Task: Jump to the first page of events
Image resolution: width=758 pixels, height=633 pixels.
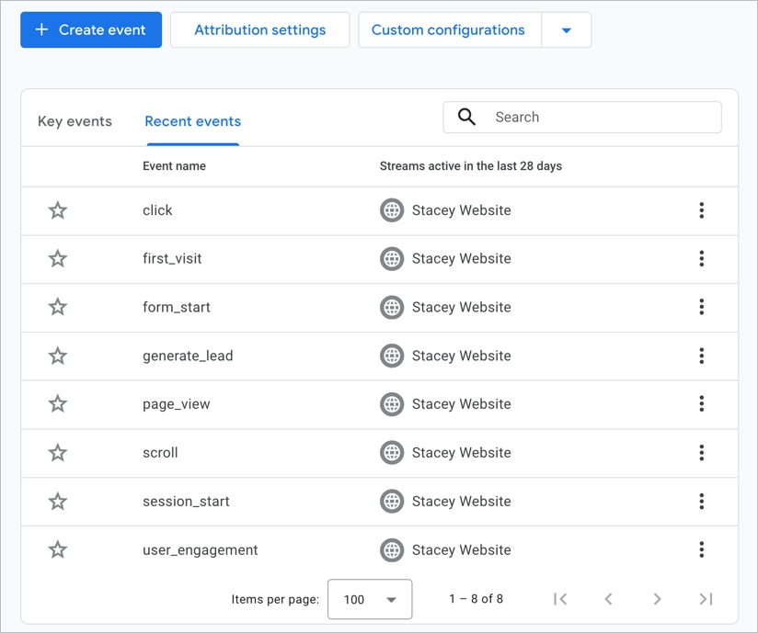Action: coord(560,599)
